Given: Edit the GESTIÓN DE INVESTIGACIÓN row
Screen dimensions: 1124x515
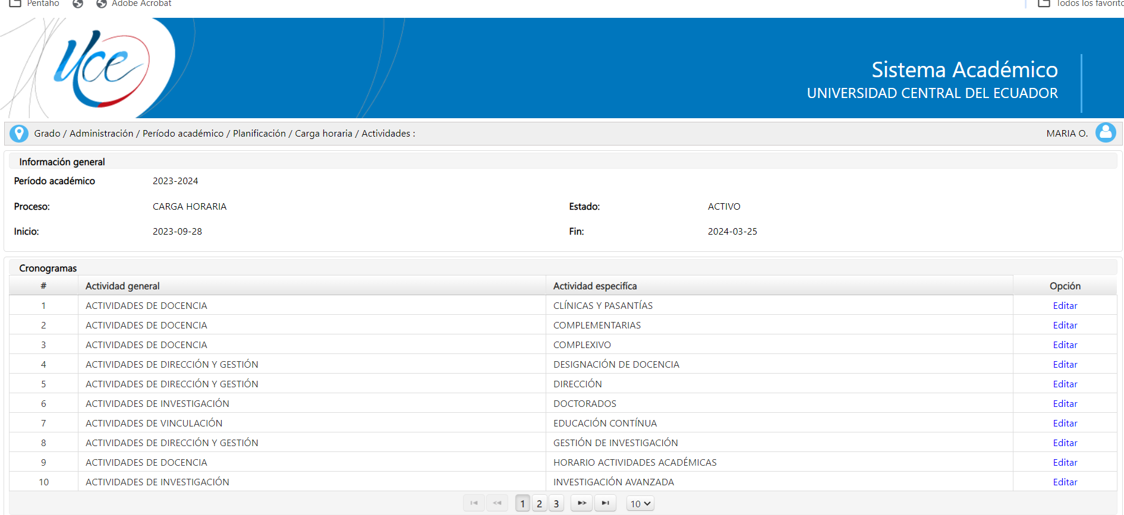Looking at the screenshot, I should click(x=1065, y=443).
